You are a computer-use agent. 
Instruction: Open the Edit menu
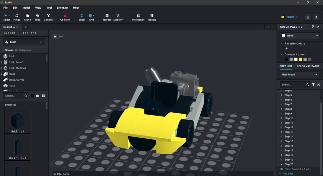point(15,8)
